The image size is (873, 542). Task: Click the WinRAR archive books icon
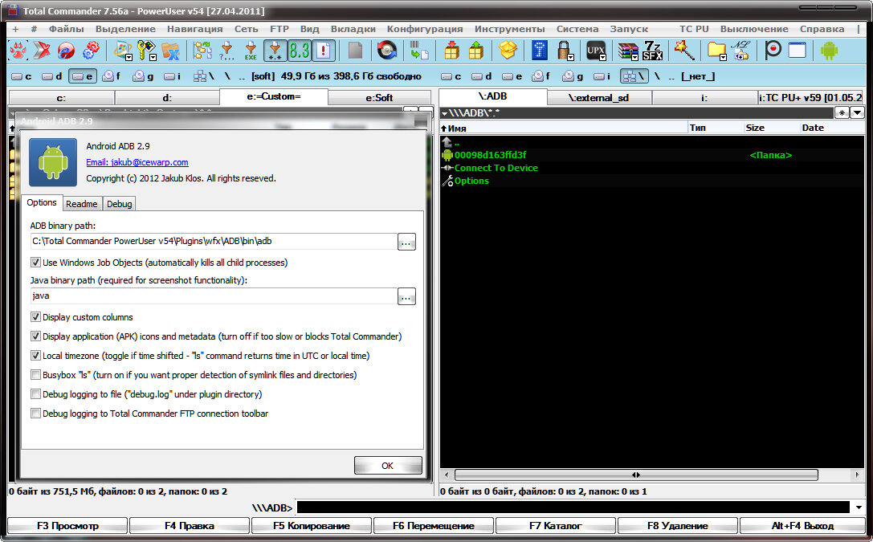click(627, 51)
